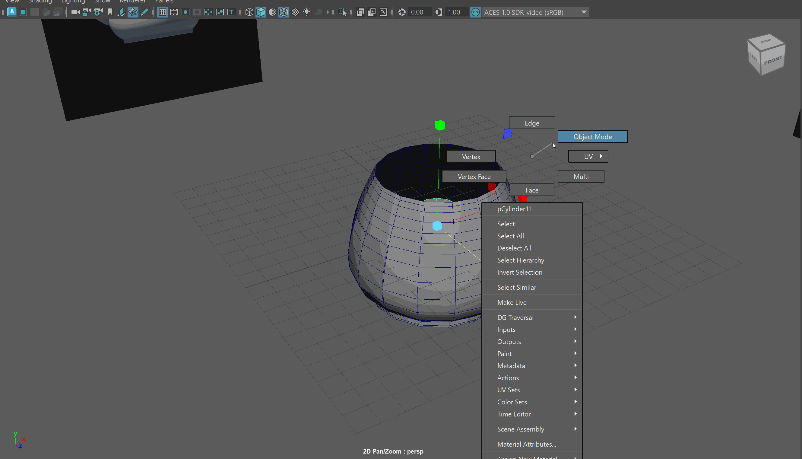
Task: Click the camera Bookmarks icon
Action: click(110, 12)
